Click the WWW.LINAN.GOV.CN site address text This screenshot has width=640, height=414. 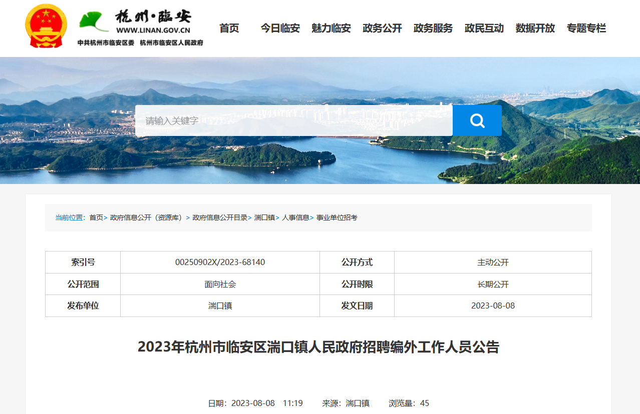(153, 30)
